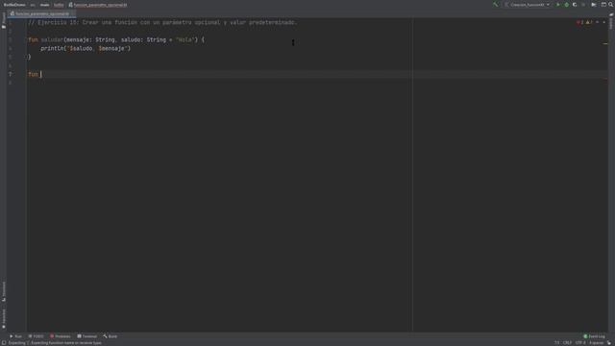Viewport: 615px width, 346px height.
Task: Select the funcion_parametro_opcional editor tab
Action: 41,13
